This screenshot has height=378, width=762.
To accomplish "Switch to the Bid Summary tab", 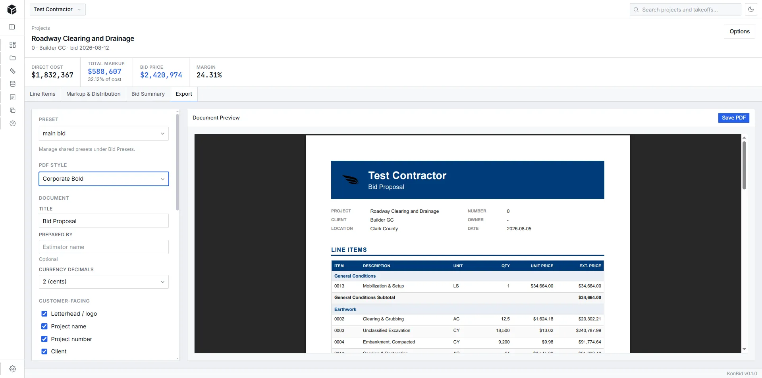I will click(148, 94).
